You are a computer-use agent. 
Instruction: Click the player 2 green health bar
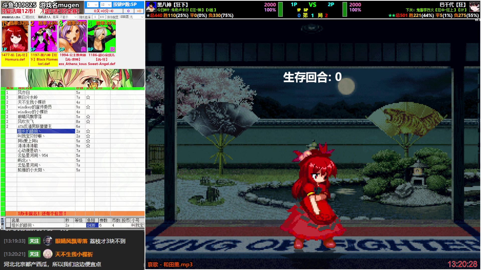(345, 9)
